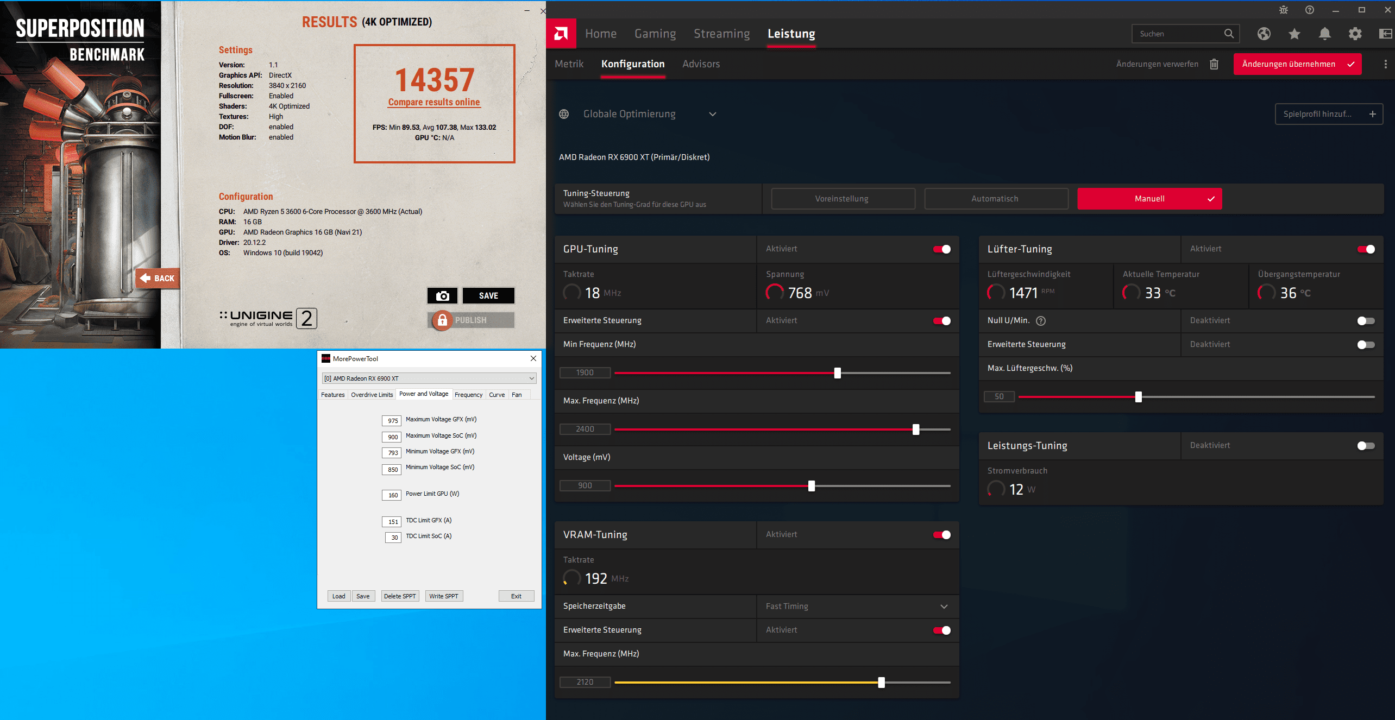The image size is (1395, 720).
Task: Click the checkmark on Änderungen übernehmen
Action: point(1351,64)
